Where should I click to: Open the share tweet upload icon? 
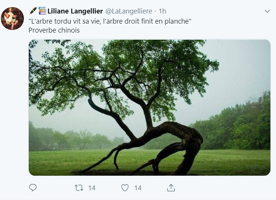(171, 188)
